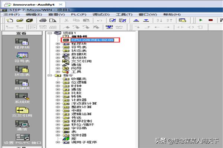Click the Print toolbar icon
This screenshot has height=148, width=223.
(43, 20)
